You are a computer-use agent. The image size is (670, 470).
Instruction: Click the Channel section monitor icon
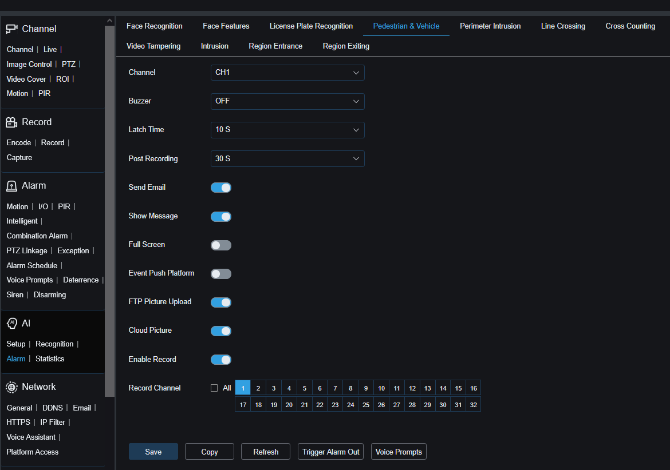pyautogui.click(x=11, y=29)
